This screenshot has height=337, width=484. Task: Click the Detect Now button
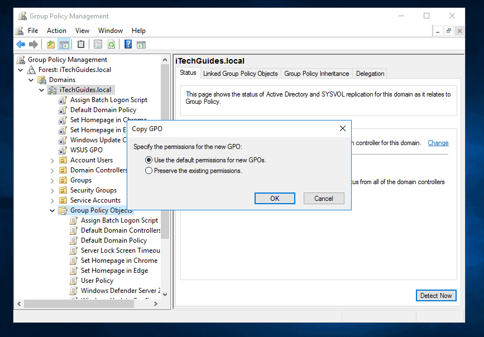(436, 295)
